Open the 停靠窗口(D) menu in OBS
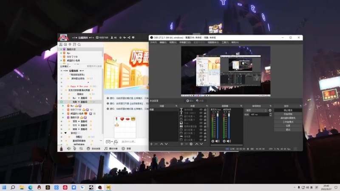This screenshot has width=340, height=191. tap(185, 42)
